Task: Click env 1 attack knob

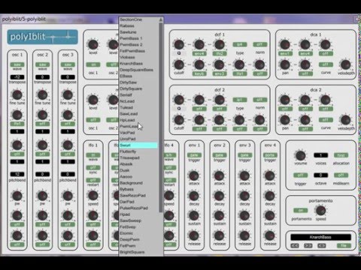Action: point(194,175)
